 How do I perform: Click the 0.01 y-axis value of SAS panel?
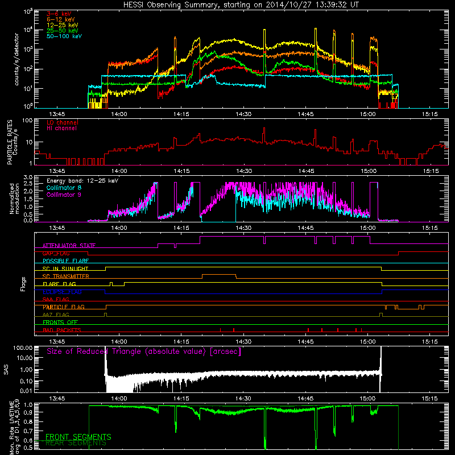tap(26, 391)
